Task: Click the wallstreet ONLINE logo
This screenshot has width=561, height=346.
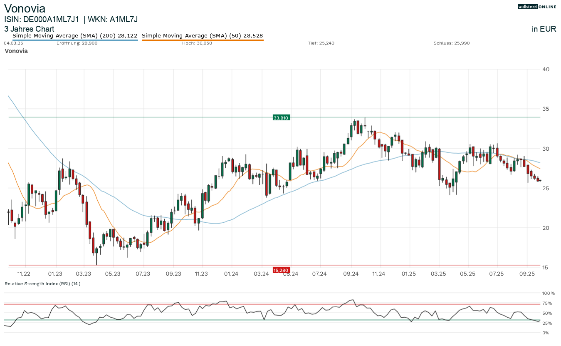Action: pos(537,7)
